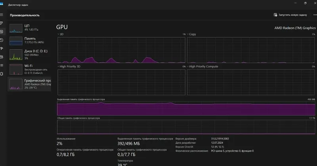
Task: Select the Память (Memory) performance item
Action: (x=29, y=40)
